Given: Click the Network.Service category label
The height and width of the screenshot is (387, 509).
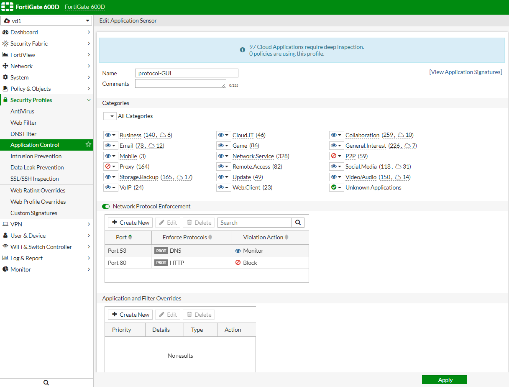Looking at the screenshot, I should pos(253,156).
